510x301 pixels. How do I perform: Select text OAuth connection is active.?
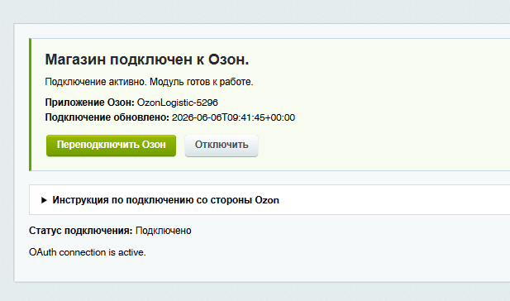88,252
